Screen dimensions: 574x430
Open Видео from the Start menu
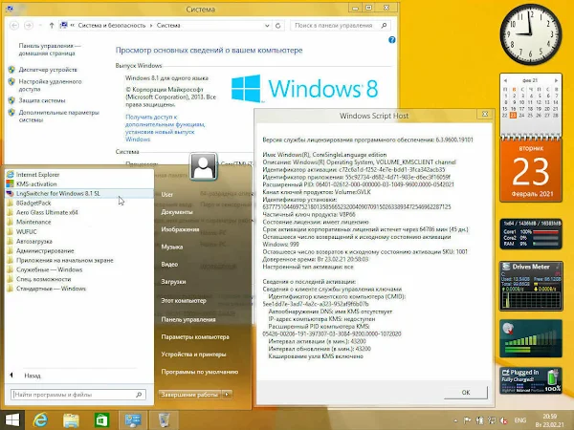169,264
